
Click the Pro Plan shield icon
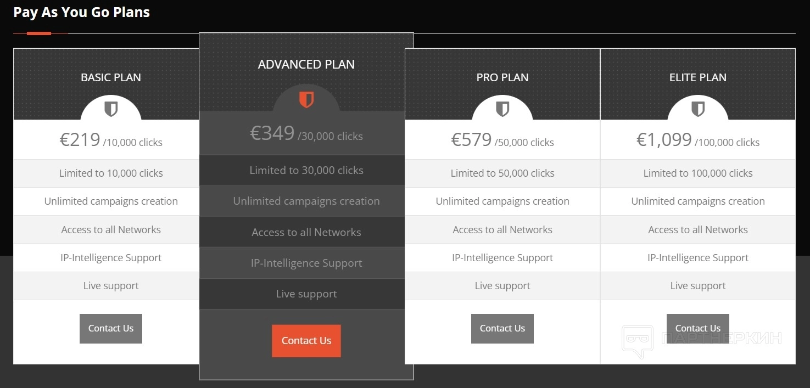[502, 109]
